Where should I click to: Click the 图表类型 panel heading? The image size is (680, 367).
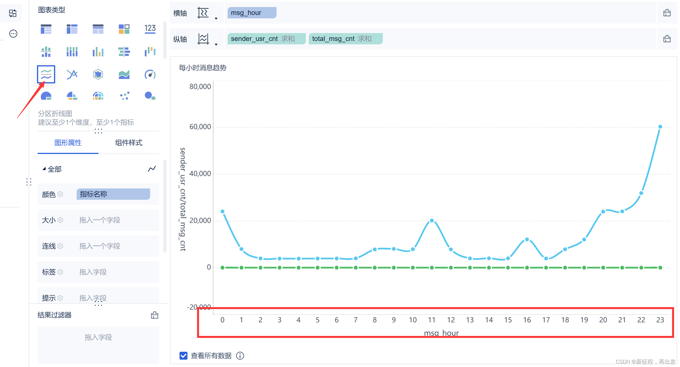point(52,10)
